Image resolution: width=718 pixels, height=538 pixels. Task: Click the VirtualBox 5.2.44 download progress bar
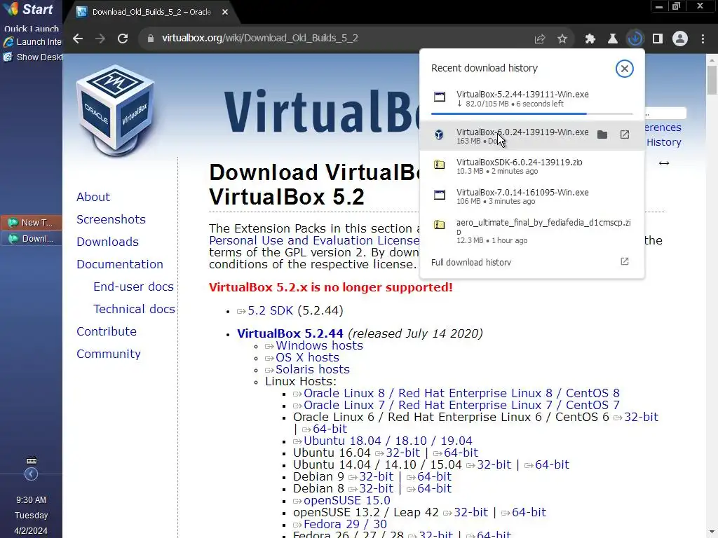click(x=531, y=113)
